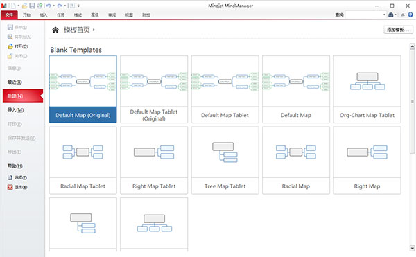Select the Org-Chart Map Tablet template
Screen dimensions: 416x257
coord(367,89)
